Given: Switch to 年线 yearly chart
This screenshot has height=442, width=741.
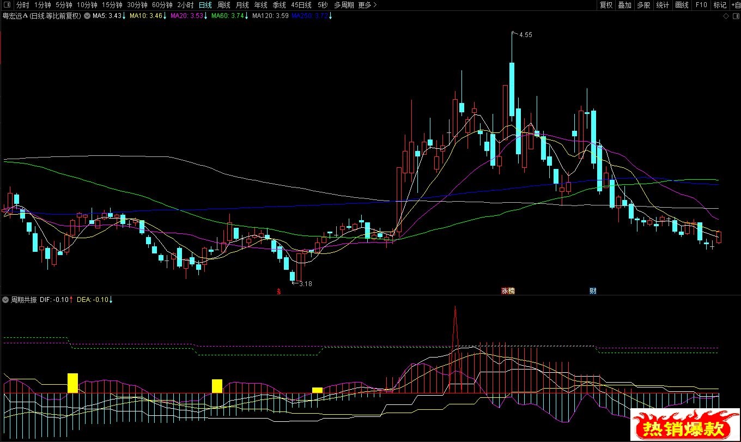Looking at the screenshot, I should (x=260, y=5).
